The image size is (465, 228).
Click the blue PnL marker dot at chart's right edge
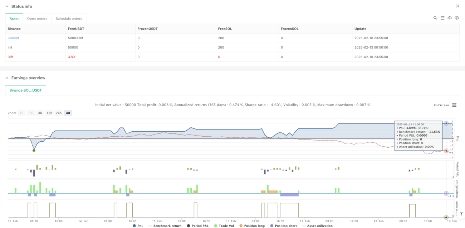pyautogui.click(x=446, y=123)
